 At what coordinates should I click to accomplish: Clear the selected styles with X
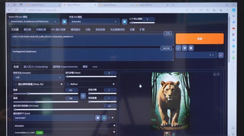pos(210,55)
